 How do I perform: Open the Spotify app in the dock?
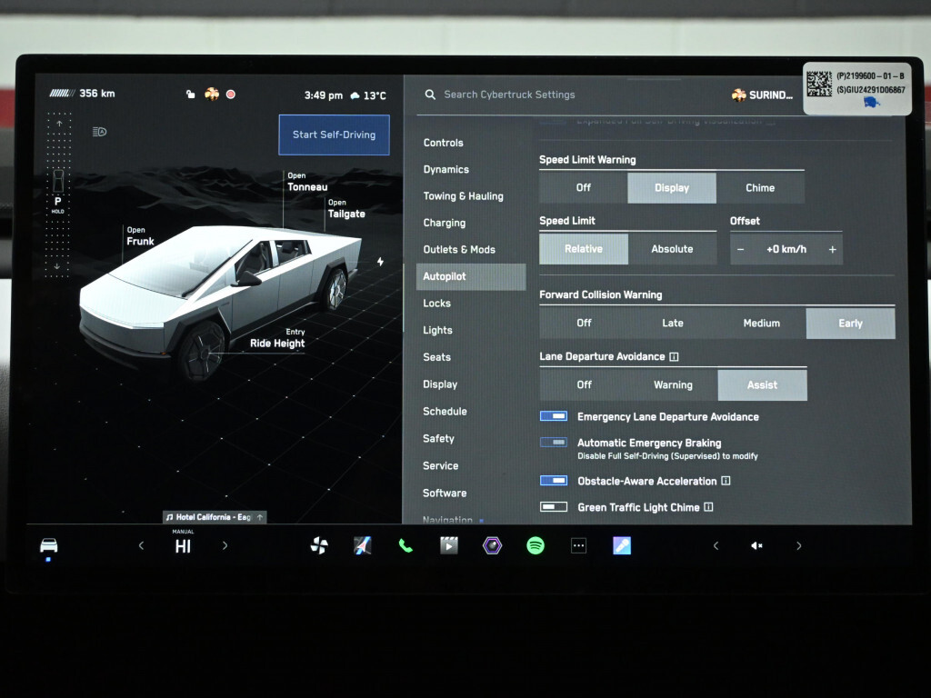click(536, 545)
